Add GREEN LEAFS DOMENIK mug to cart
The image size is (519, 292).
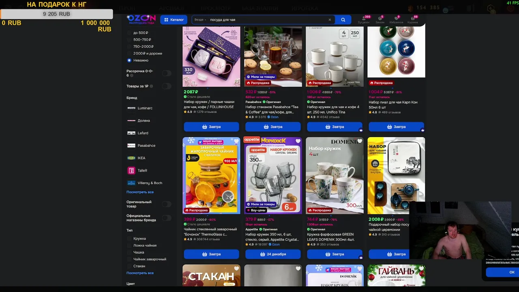335,254
